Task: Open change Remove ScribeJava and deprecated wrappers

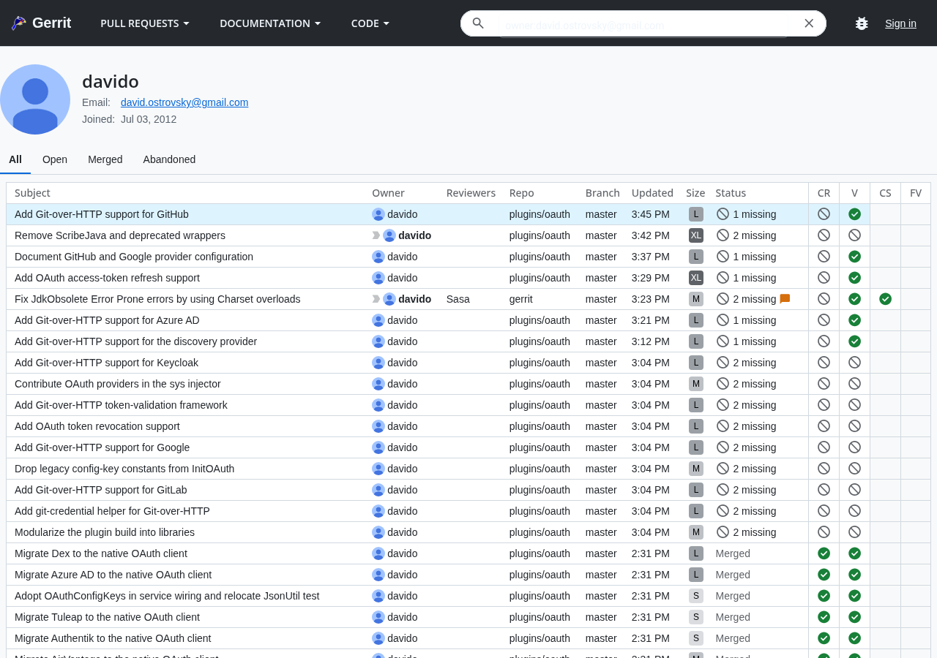Action: click(x=120, y=235)
